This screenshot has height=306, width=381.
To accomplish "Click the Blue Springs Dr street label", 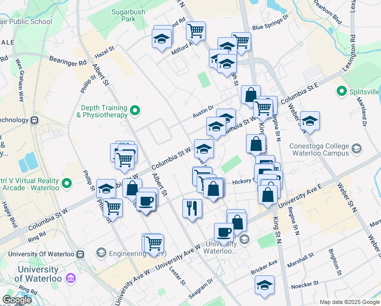I will (270, 22).
